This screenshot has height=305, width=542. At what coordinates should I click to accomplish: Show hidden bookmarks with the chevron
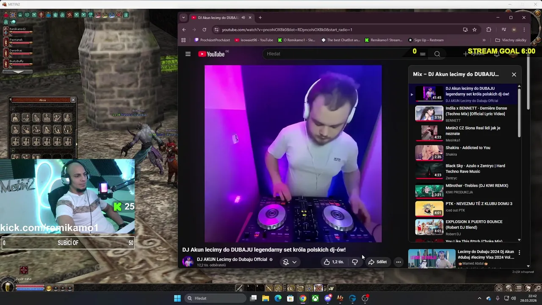point(484,40)
